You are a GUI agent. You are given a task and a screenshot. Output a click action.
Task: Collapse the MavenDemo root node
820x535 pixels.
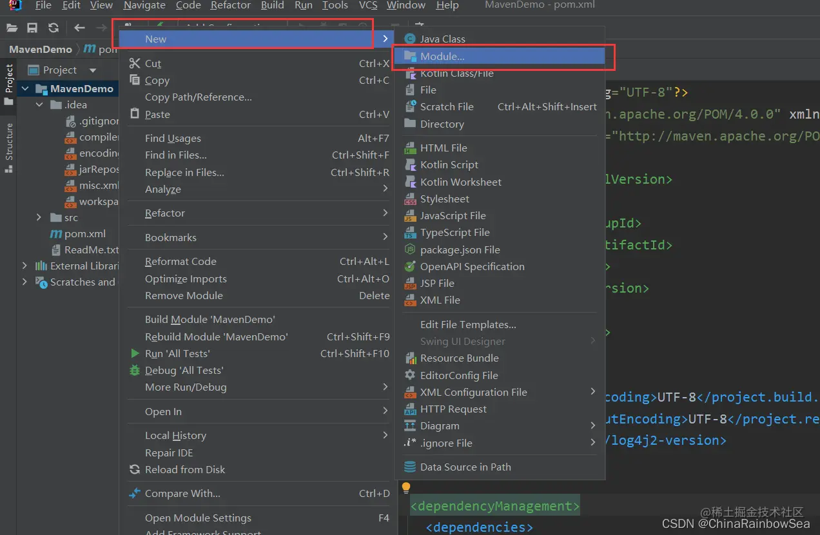26,89
